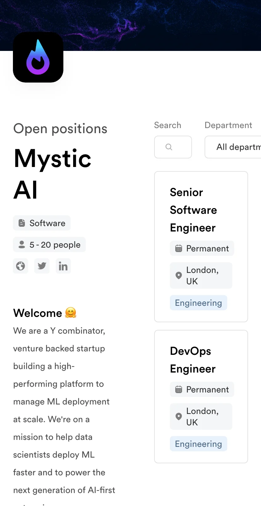Image resolution: width=261 pixels, height=506 pixels.
Task: Click the document icon in Software tag
Action: point(22,223)
